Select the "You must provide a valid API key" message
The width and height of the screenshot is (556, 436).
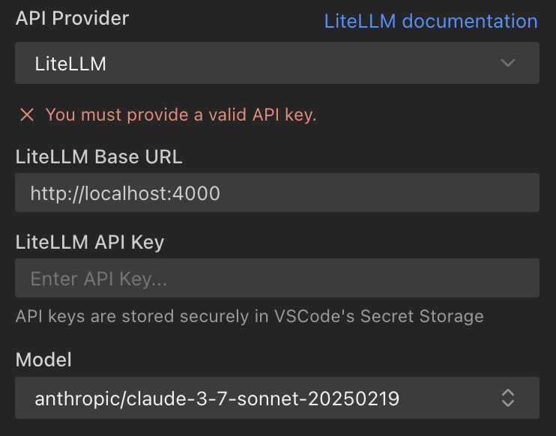(x=181, y=115)
